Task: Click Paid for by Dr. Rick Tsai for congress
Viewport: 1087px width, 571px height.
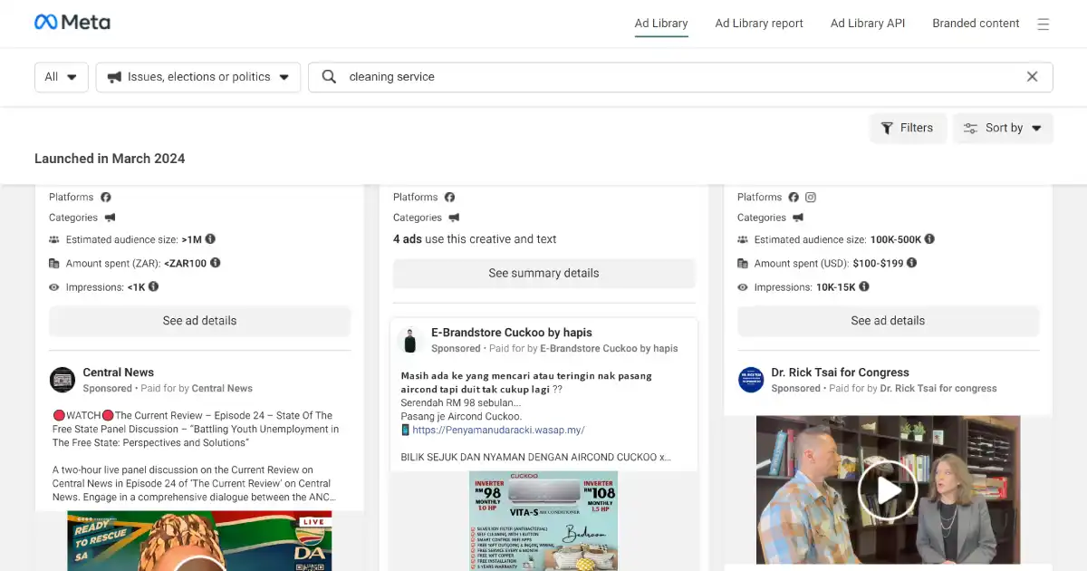Action: (x=913, y=388)
